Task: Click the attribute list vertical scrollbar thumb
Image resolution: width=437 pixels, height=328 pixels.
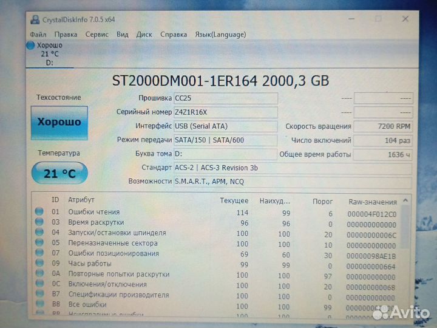Action: pyautogui.click(x=405, y=227)
